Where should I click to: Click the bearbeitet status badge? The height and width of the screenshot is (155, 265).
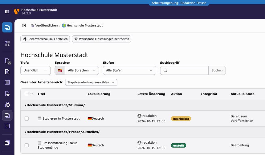coord(181,119)
